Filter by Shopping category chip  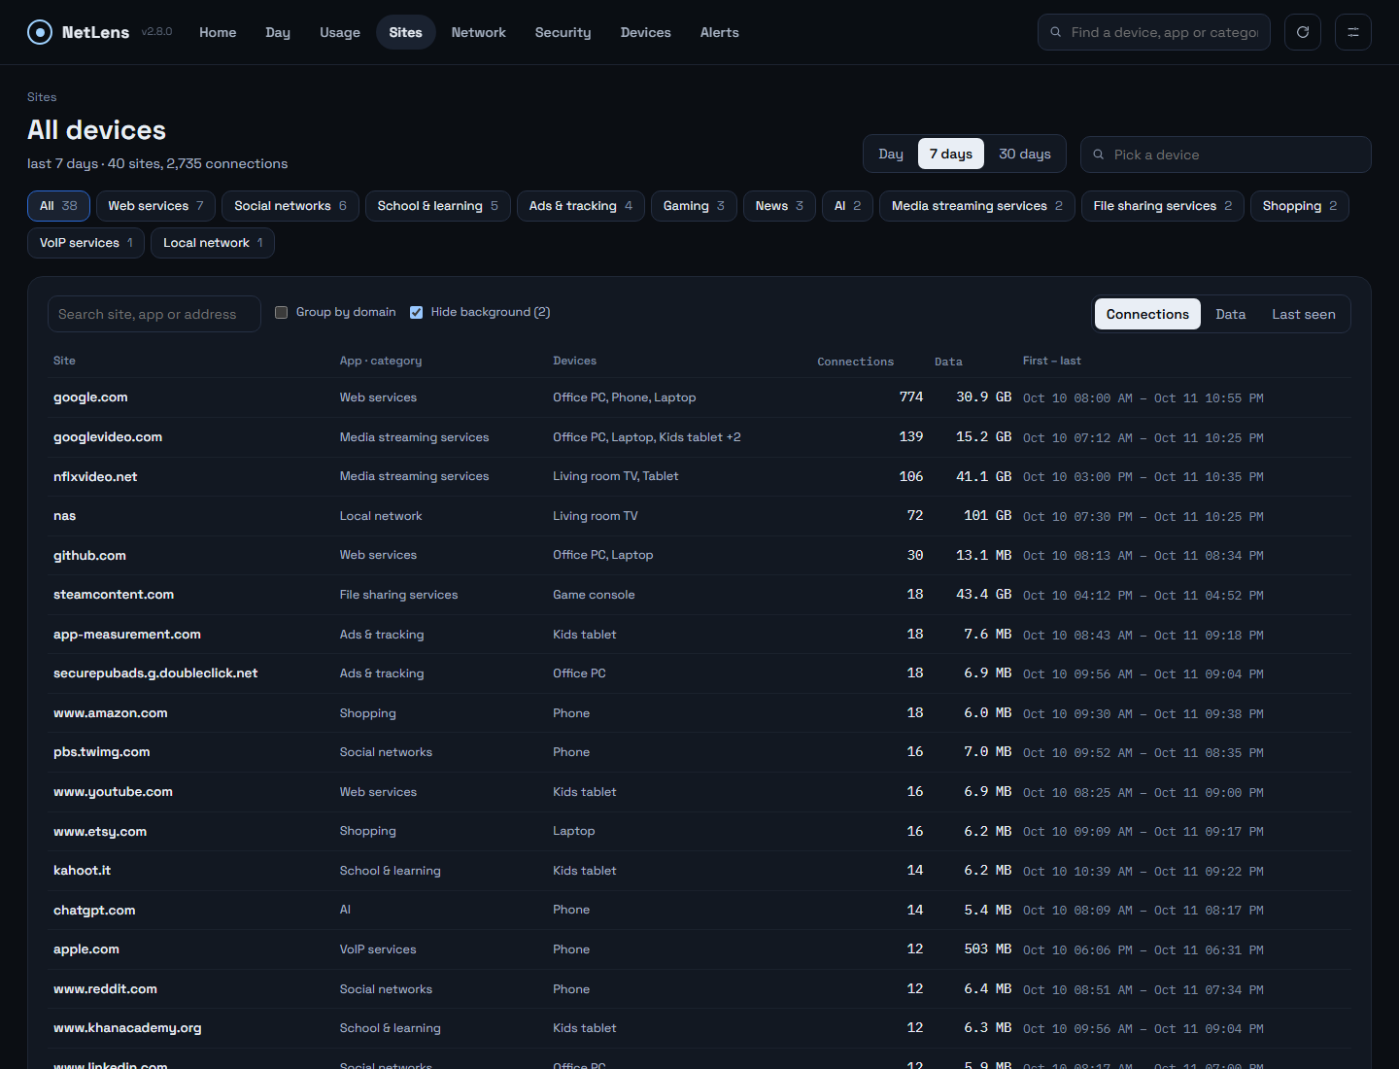(x=1300, y=206)
